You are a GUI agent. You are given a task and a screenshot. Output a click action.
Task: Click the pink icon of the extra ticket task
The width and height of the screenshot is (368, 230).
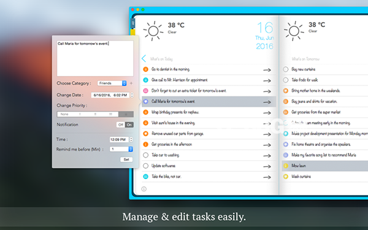(145, 91)
